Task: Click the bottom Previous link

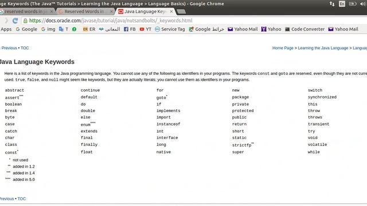Action: [7, 199]
